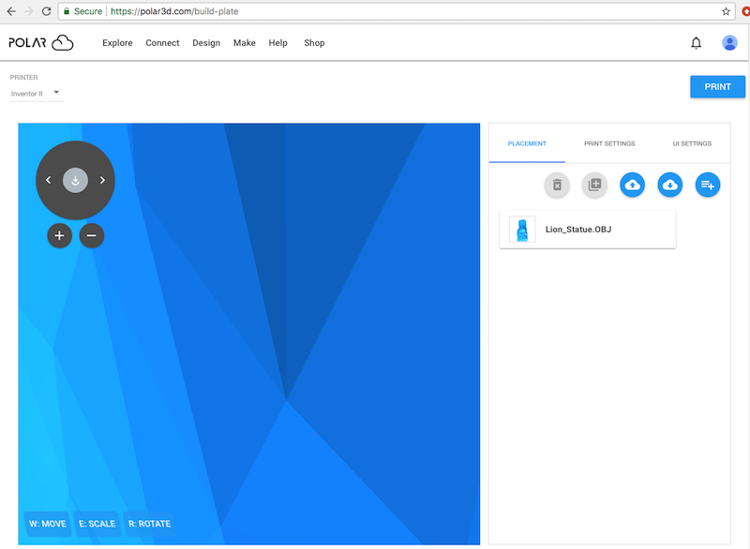
Task: Zoom out with the minus button
Action: (91, 235)
